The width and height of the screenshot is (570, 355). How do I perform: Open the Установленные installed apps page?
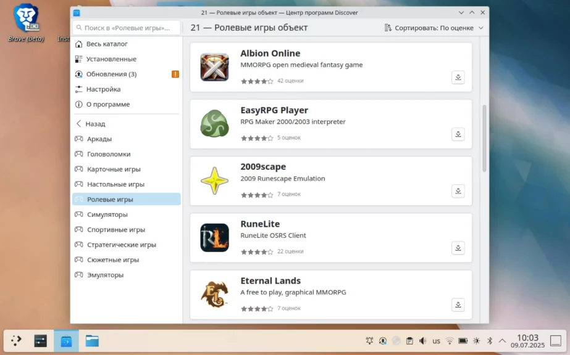click(x=111, y=59)
